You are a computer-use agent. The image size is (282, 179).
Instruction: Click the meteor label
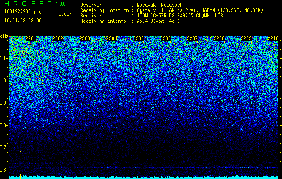pyautogui.click(x=64, y=14)
